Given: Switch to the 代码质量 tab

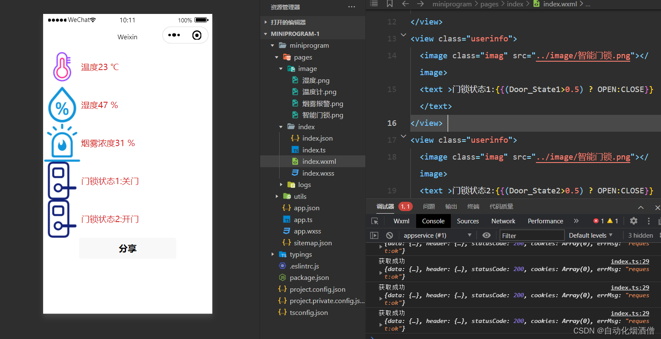Looking at the screenshot, I should click(501, 206).
